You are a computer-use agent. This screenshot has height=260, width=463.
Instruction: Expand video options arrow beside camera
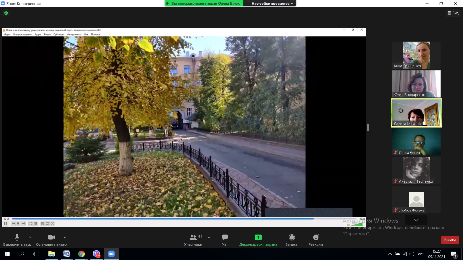(x=65, y=237)
